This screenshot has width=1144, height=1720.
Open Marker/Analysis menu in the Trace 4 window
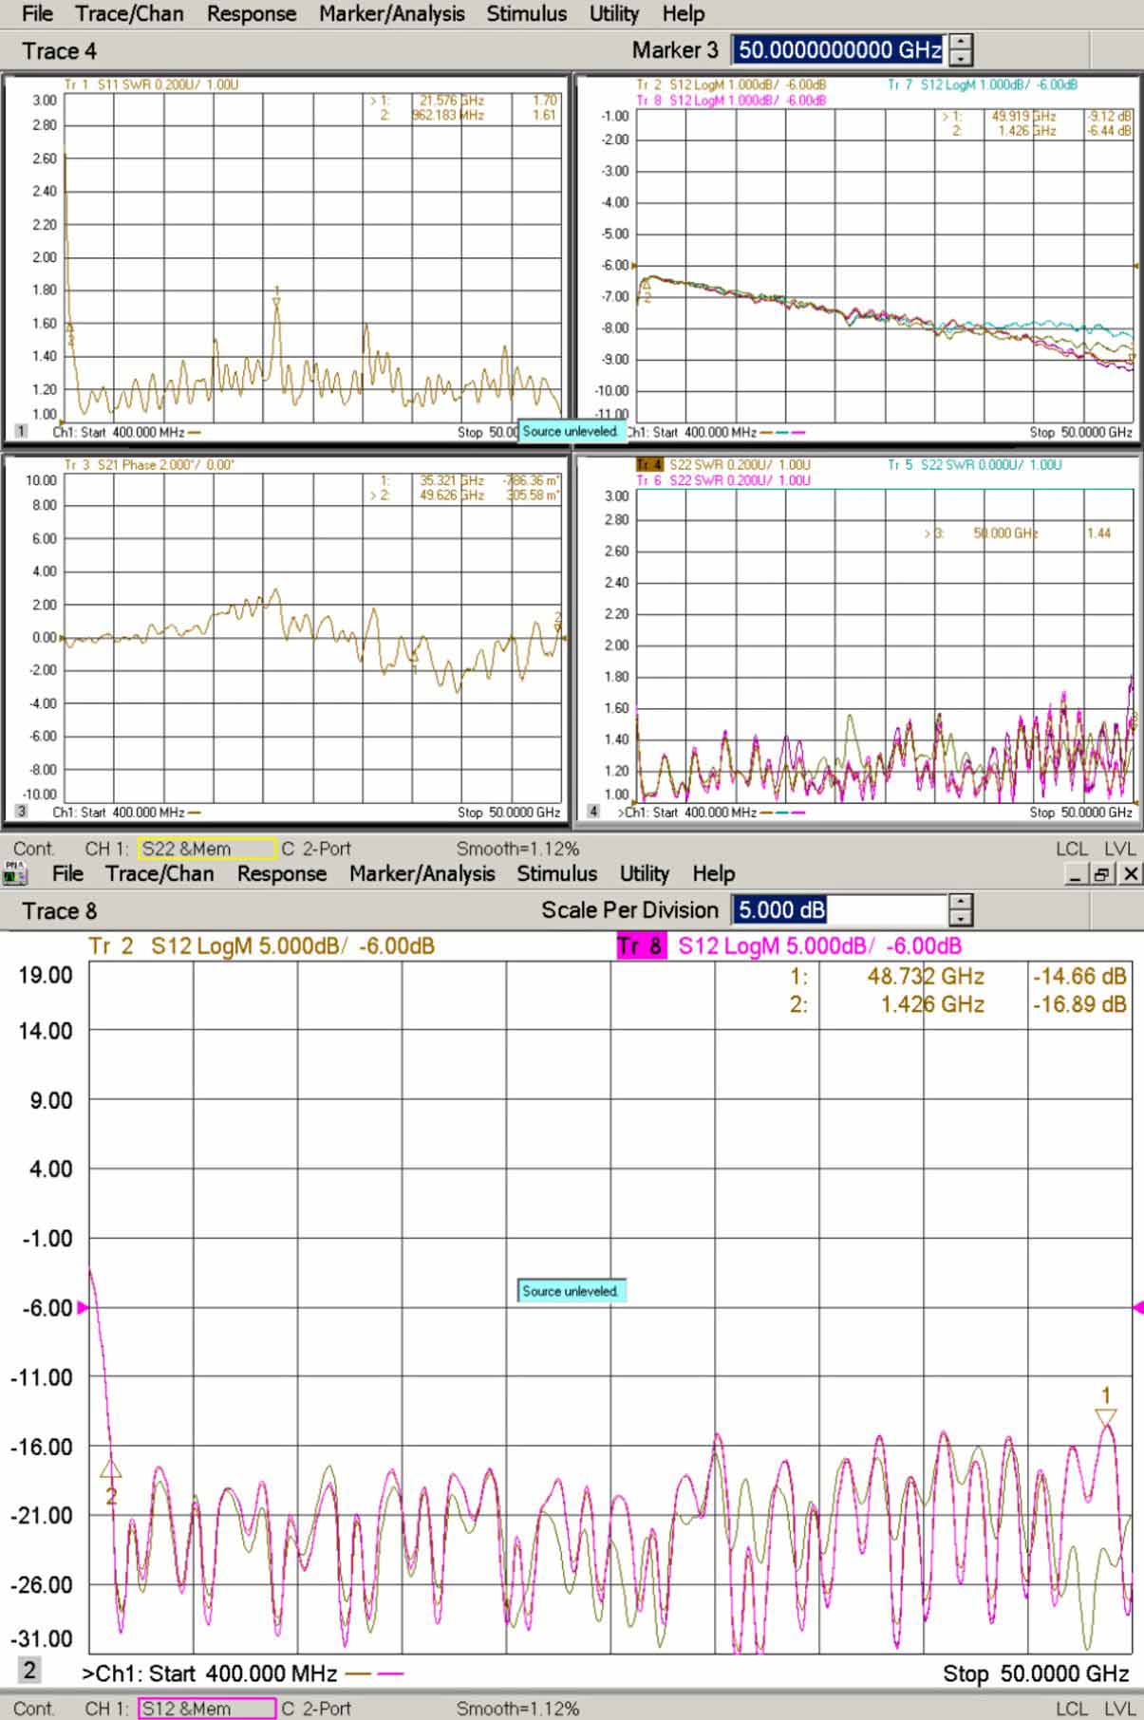pos(392,14)
